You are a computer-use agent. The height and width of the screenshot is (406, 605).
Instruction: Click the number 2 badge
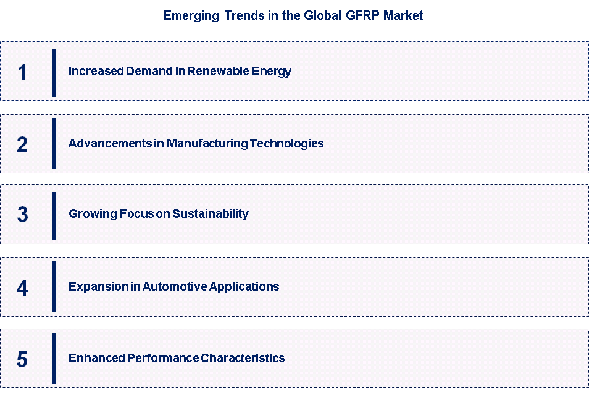pyautogui.click(x=23, y=144)
